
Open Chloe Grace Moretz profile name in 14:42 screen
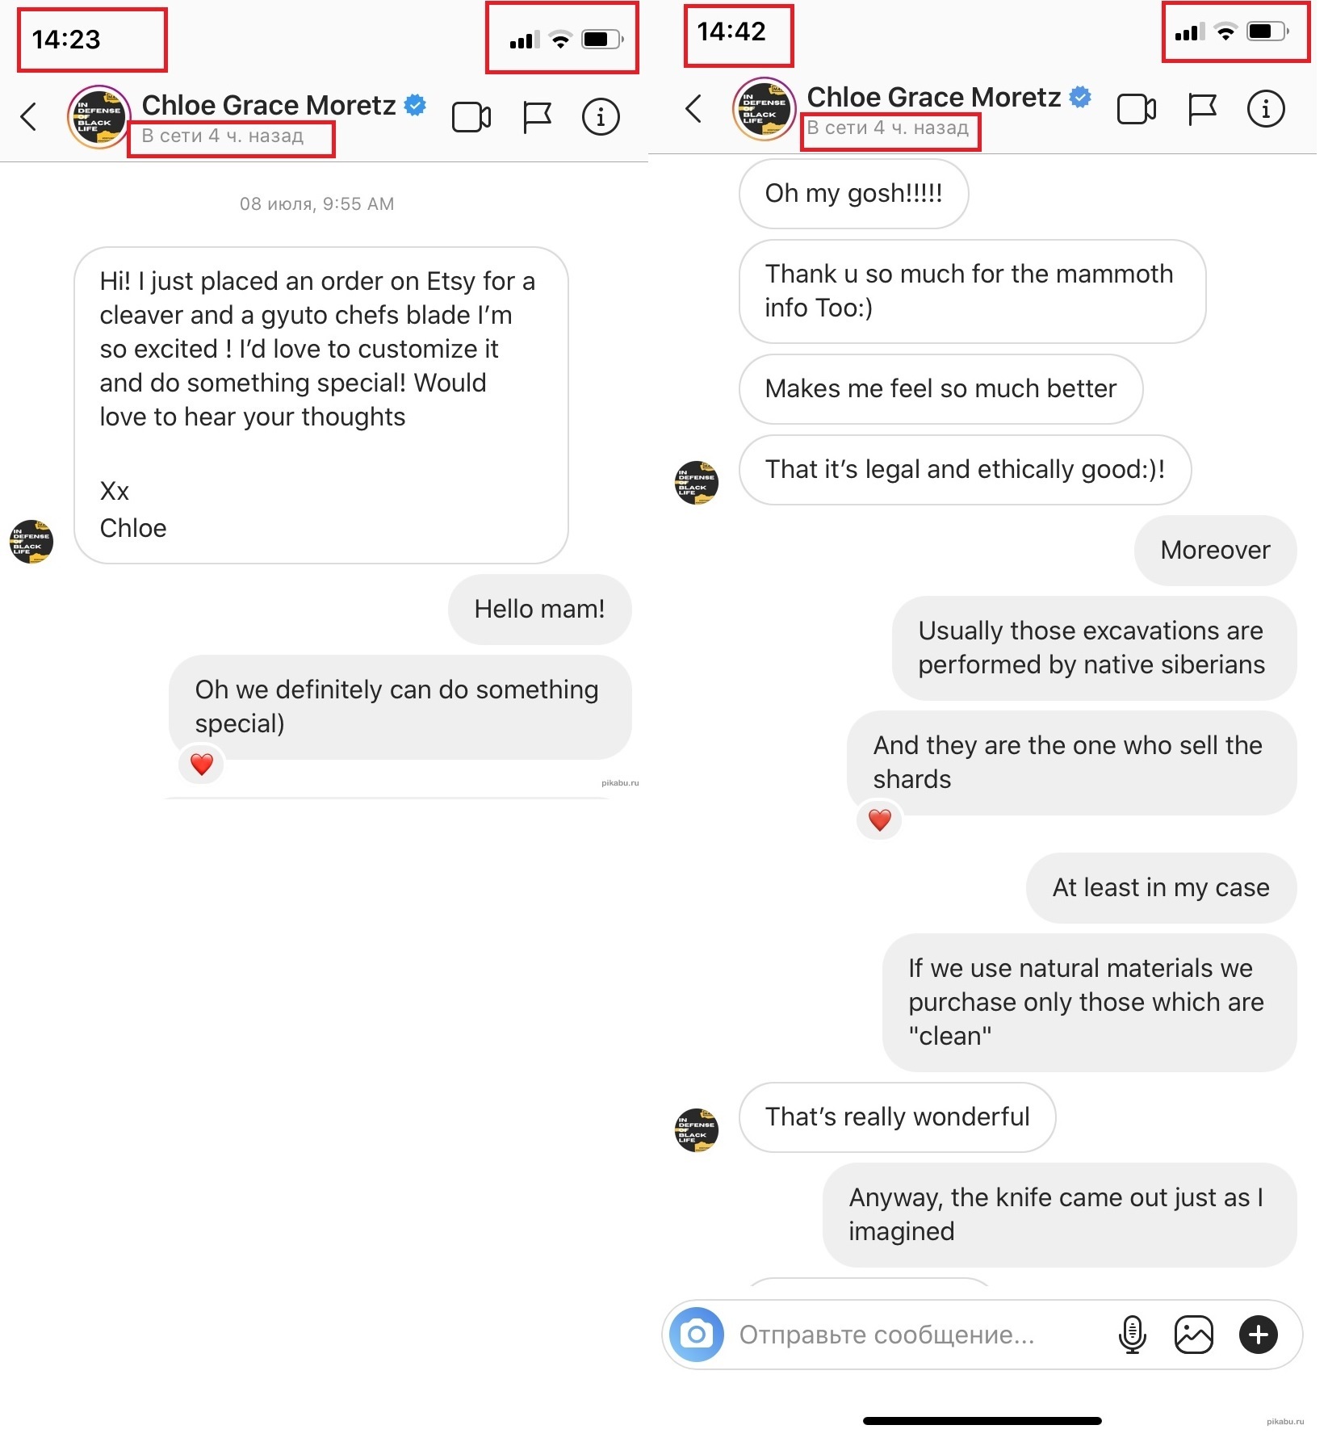click(933, 98)
